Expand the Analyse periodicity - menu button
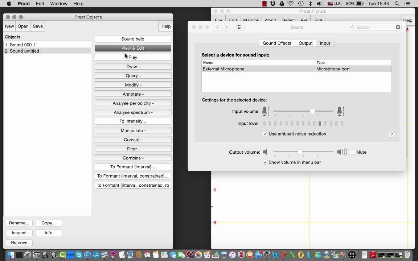 coord(133,103)
